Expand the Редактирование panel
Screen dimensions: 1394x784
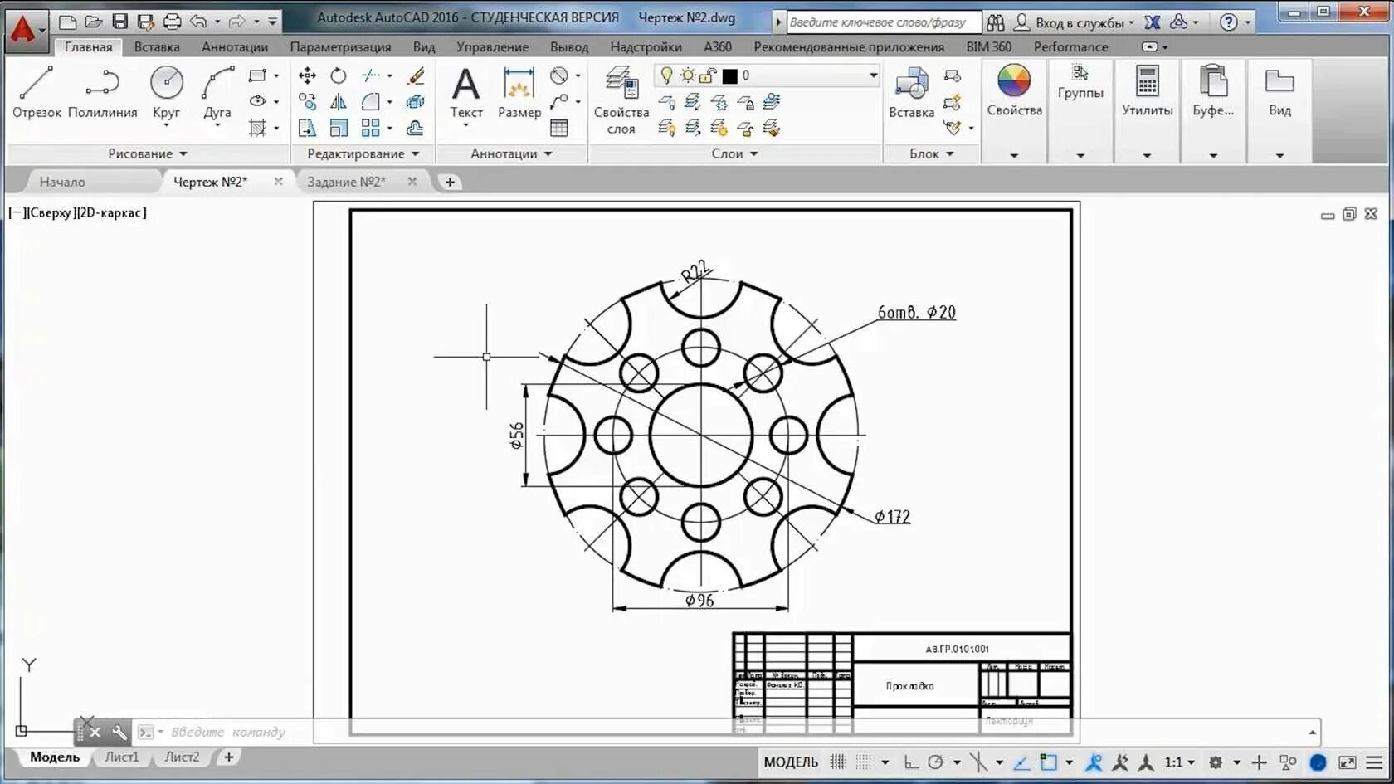point(363,153)
